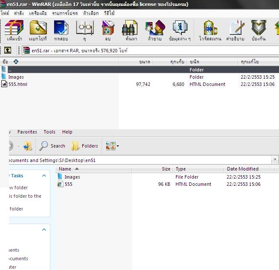Click the Explorer address path field

tap(140, 160)
